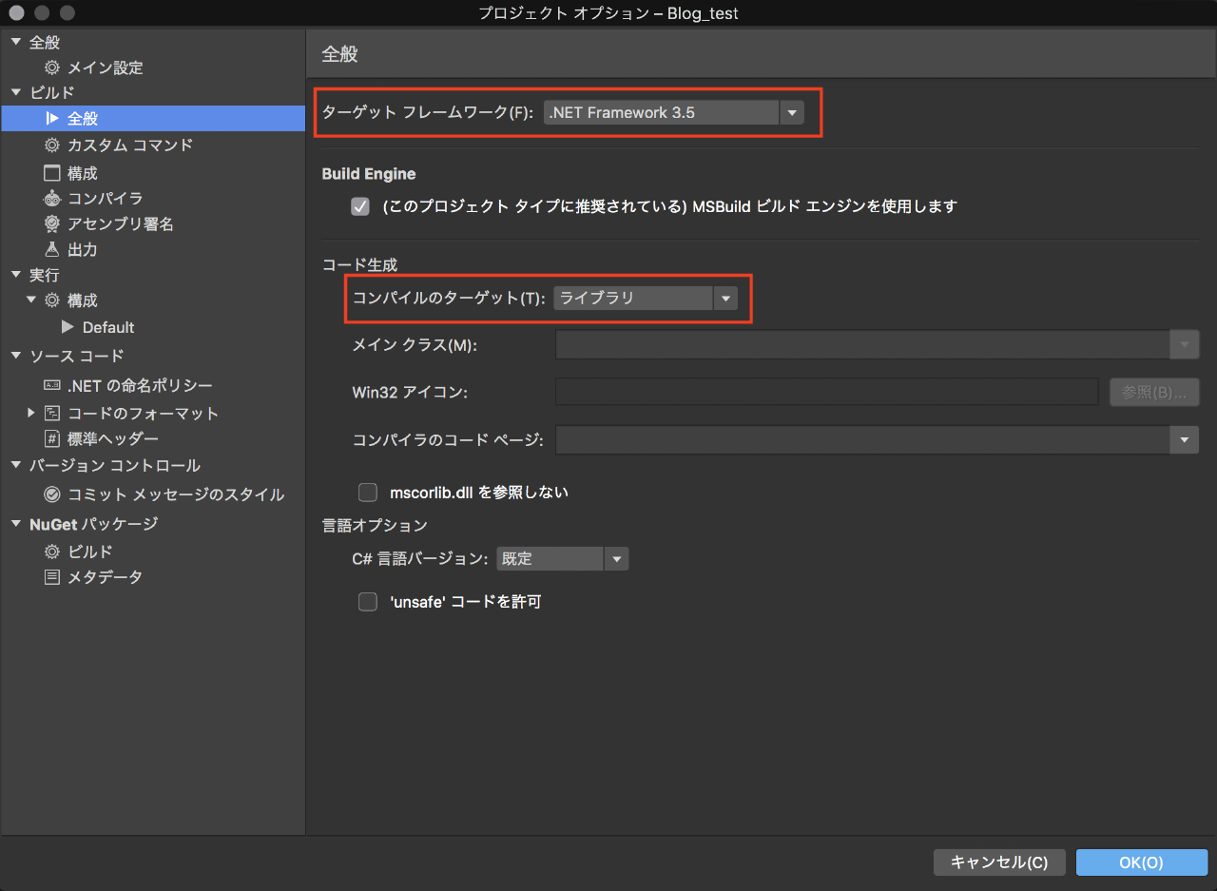Viewport: 1217px width, 891px height.
Task: Click the icon beside .NET の命名ポリシー
Action: (x=51, y=385)
